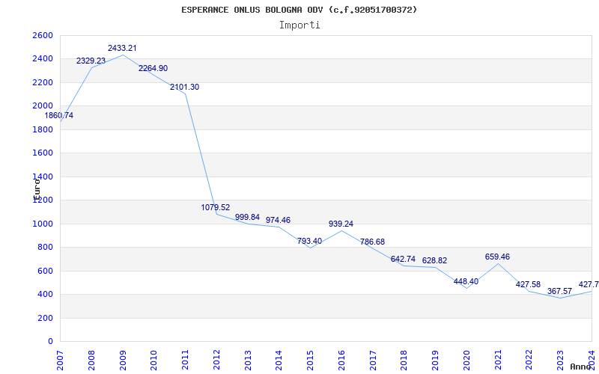
Task: Click the 642.74 value label
Action: tap(403, 259)
